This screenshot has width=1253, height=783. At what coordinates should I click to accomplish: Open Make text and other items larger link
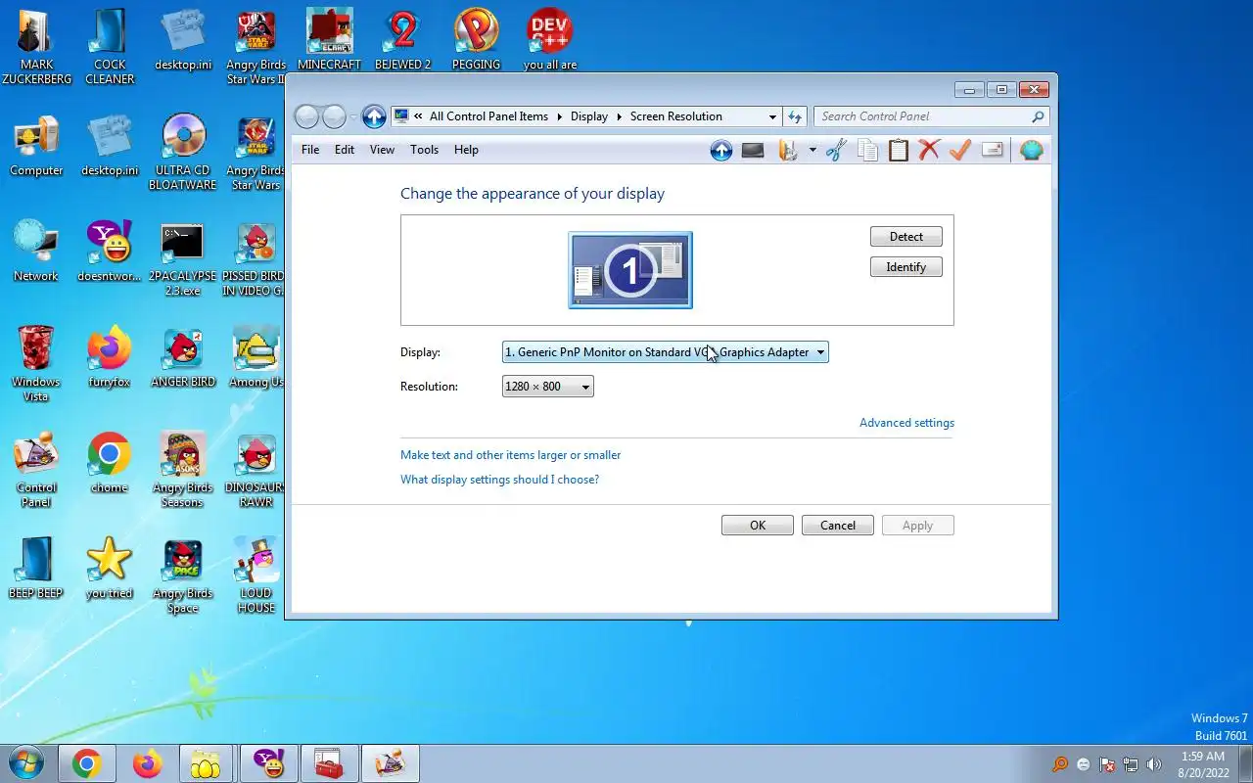(511, 455)
